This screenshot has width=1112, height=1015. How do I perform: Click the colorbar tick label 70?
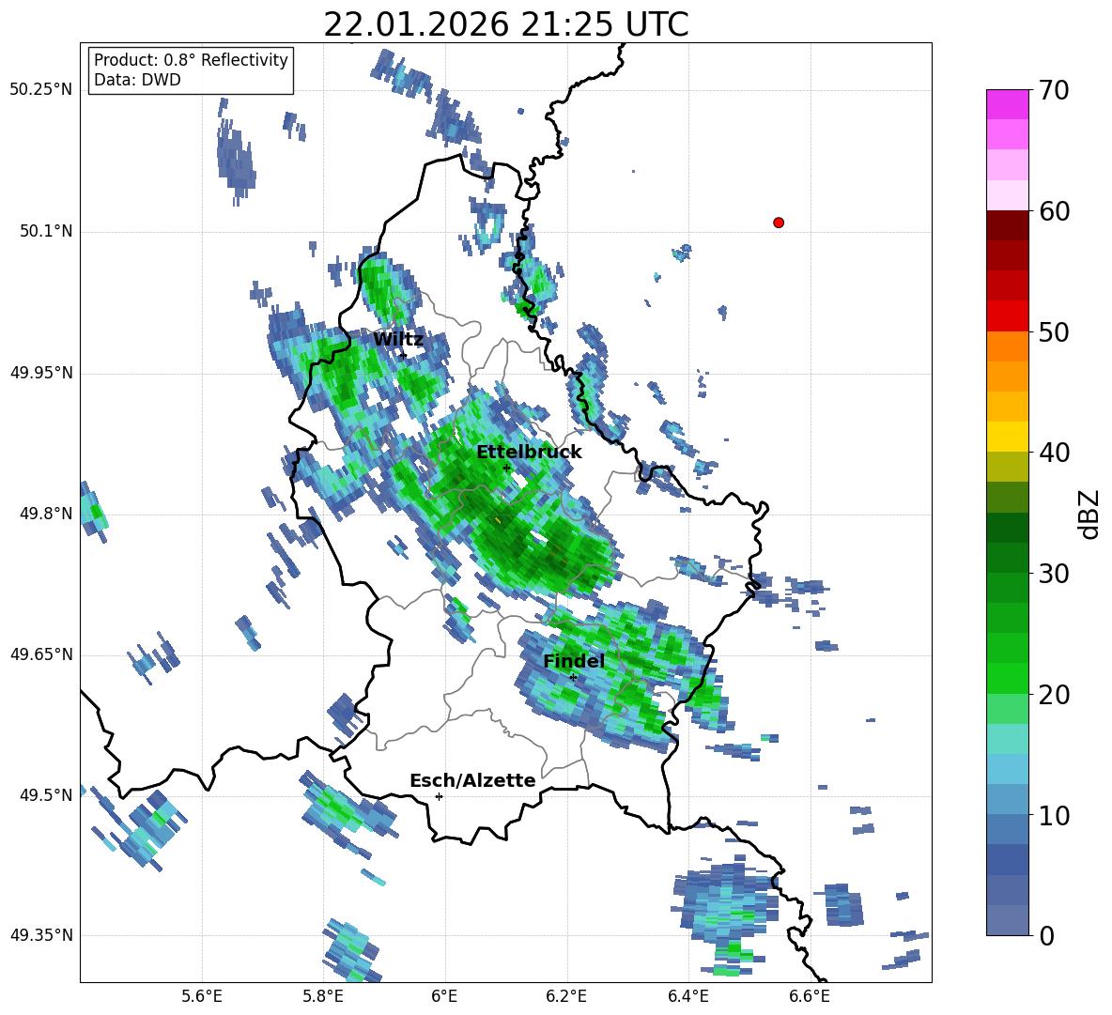pyautogui.click(x=1054, y=91)
